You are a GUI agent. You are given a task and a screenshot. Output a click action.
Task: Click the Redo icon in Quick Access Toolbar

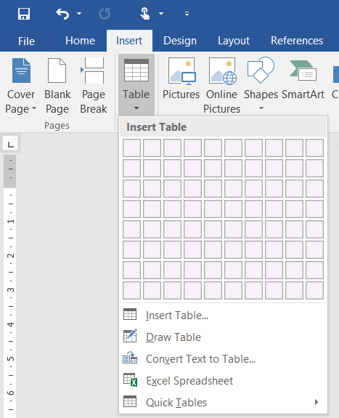click(x=105, y=14)
